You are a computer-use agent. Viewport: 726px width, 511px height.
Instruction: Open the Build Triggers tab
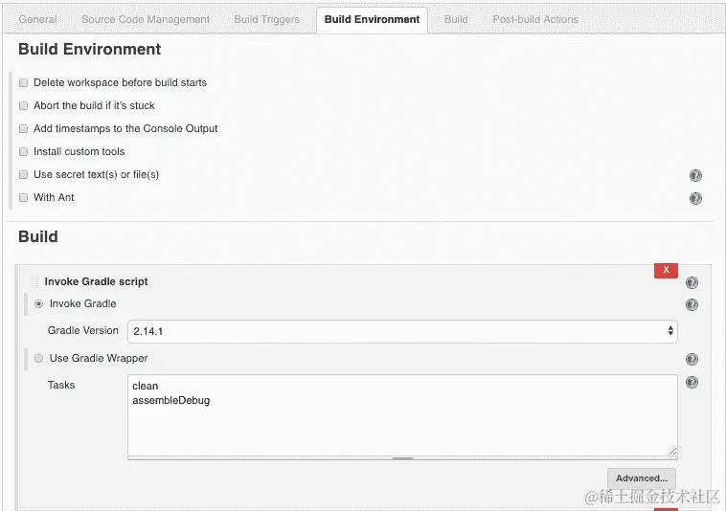pos(266,19)
